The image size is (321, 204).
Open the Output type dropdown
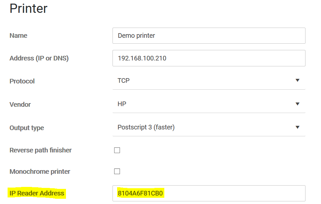click(209, 127)
